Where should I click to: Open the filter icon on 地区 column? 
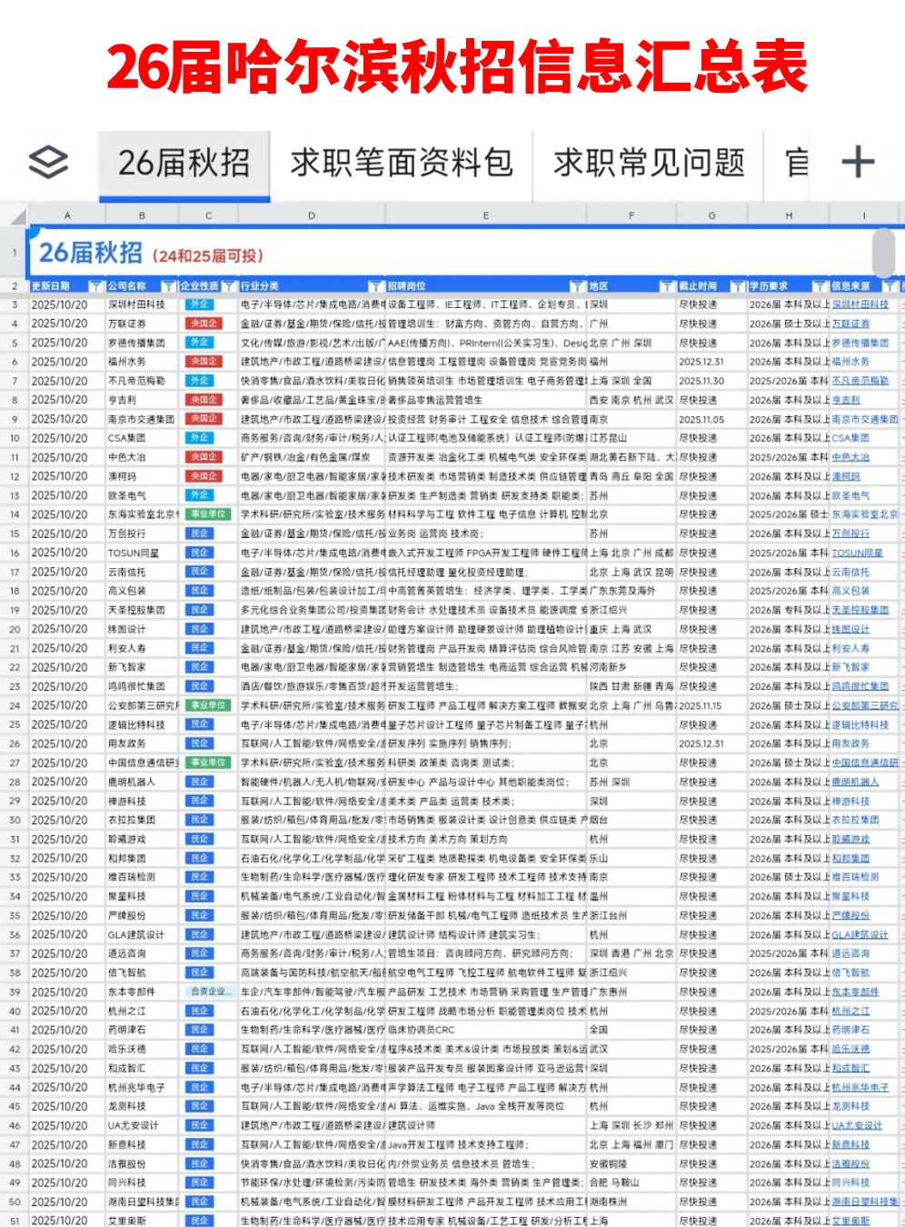coord(666,284)
